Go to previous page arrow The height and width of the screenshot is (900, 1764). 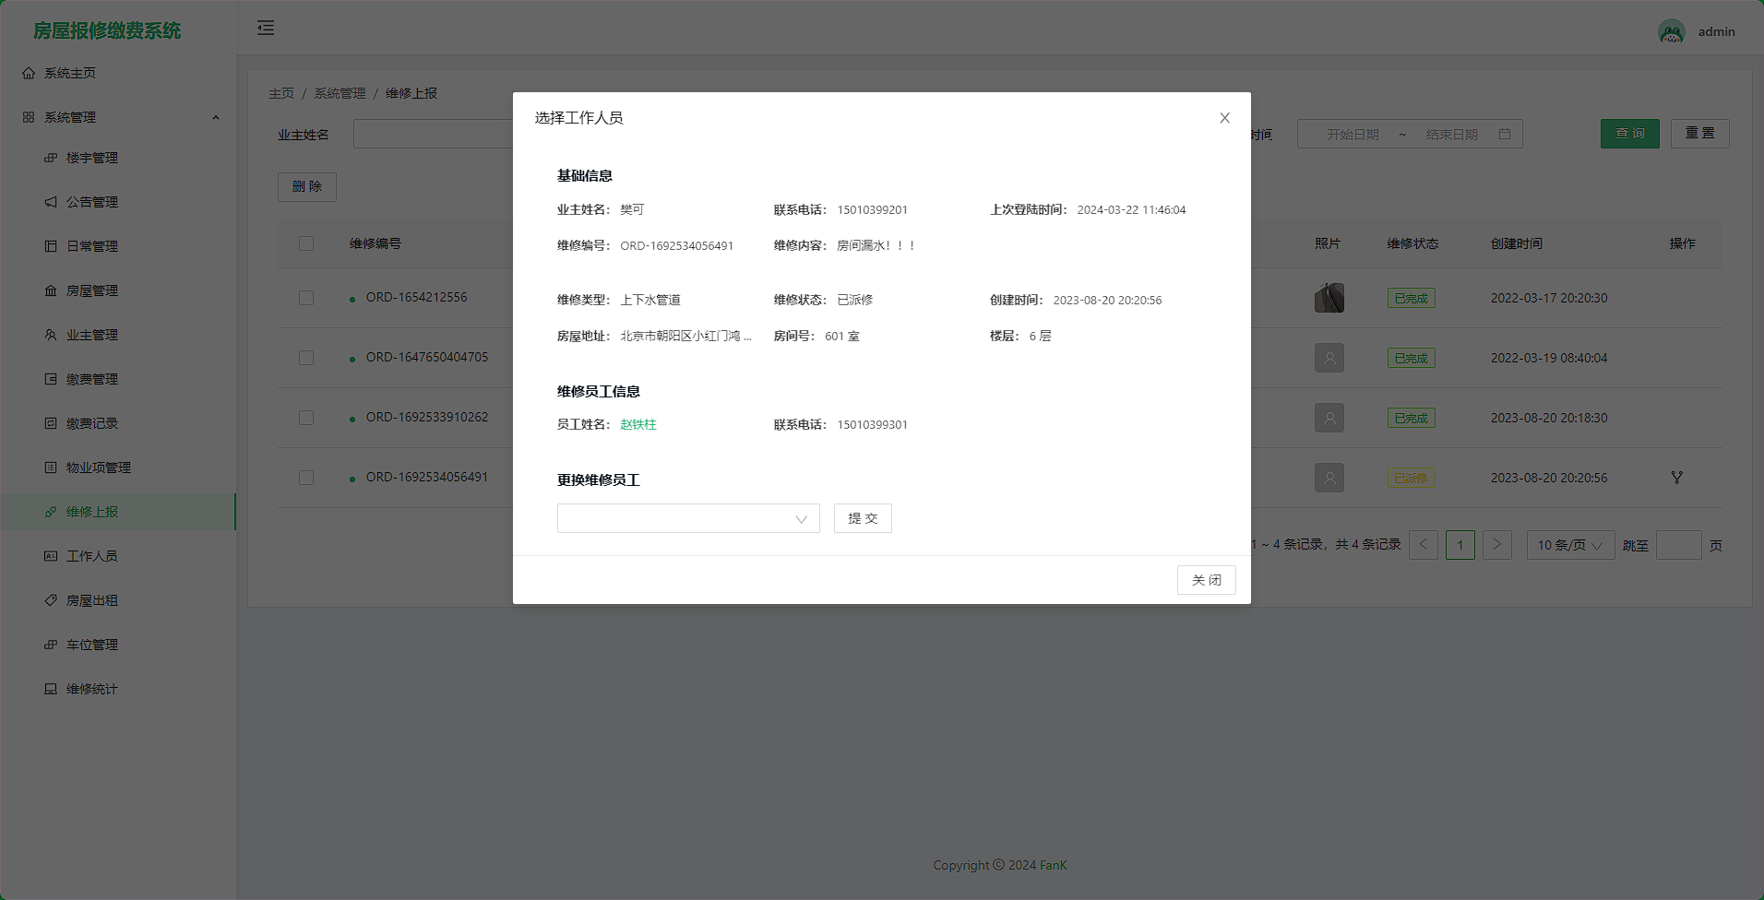click(1424, 545)
